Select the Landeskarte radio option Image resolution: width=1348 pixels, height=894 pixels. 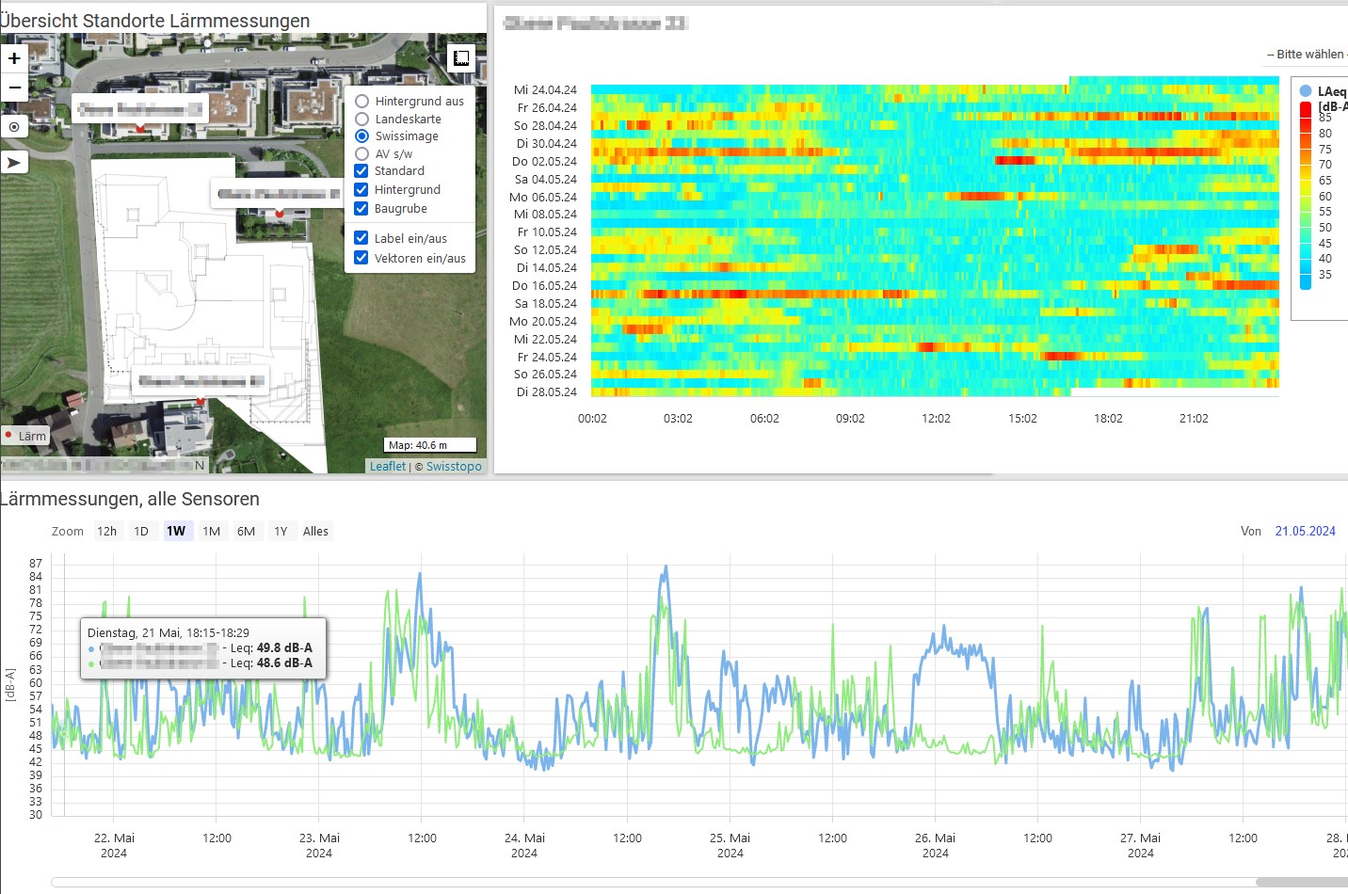(361, 119)
